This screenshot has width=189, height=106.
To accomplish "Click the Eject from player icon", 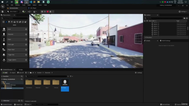I will pos(50,12).
